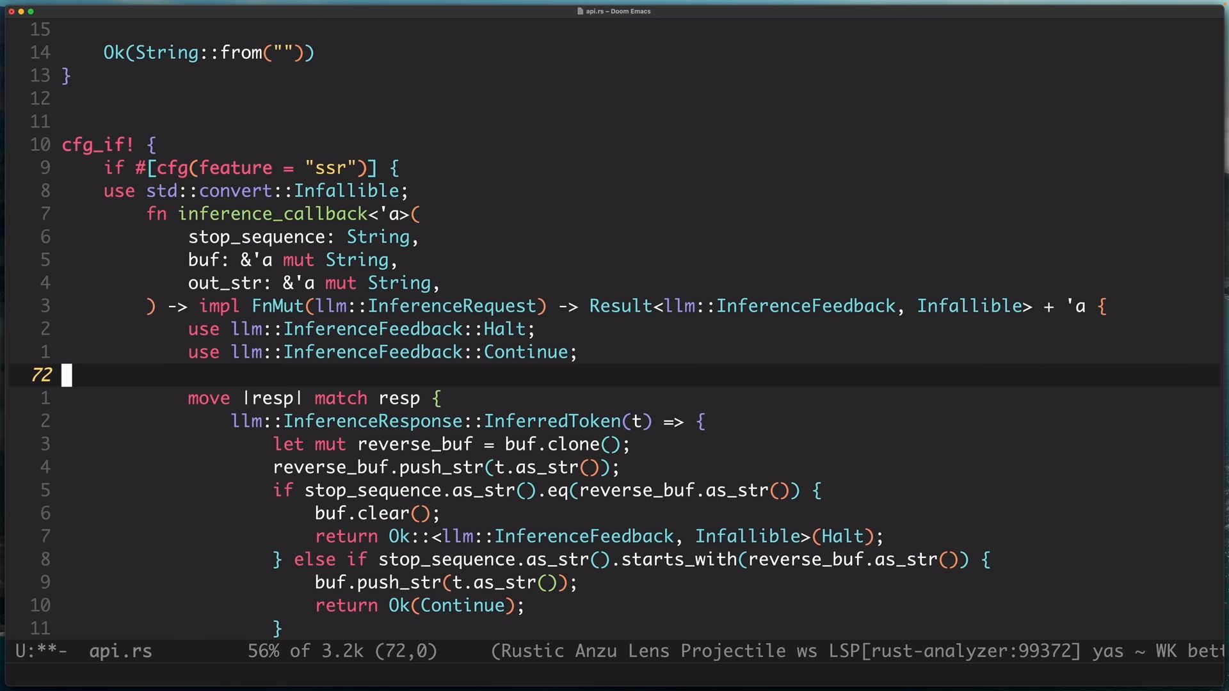Click the 56% of 3.2k position indicator

(305, 651)
